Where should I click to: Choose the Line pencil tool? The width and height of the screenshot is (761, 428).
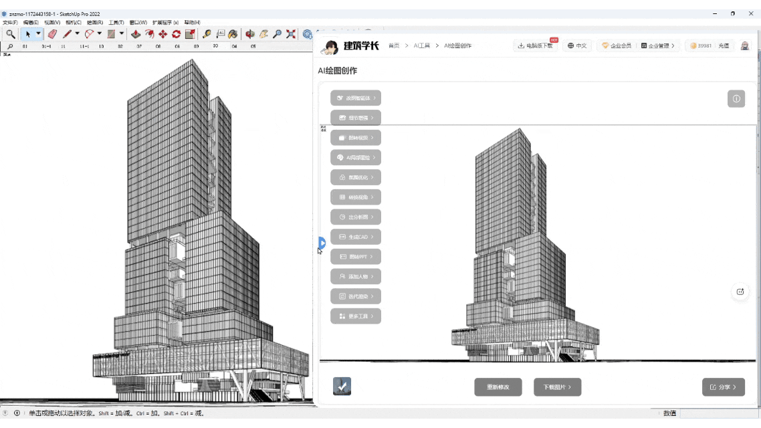(67, 34)
